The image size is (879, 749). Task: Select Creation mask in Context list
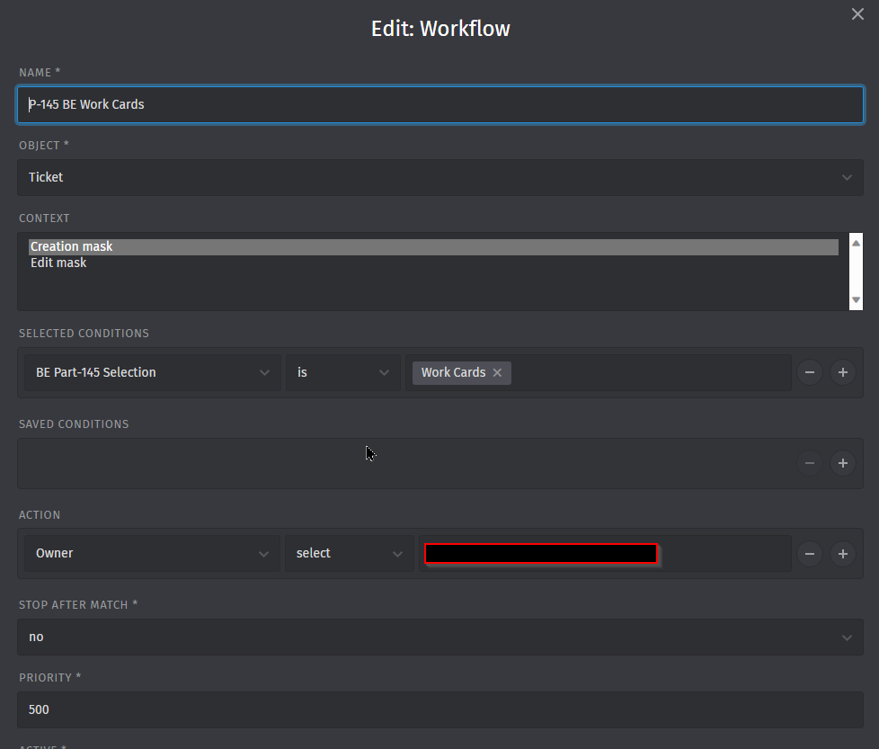coord(433,246)
